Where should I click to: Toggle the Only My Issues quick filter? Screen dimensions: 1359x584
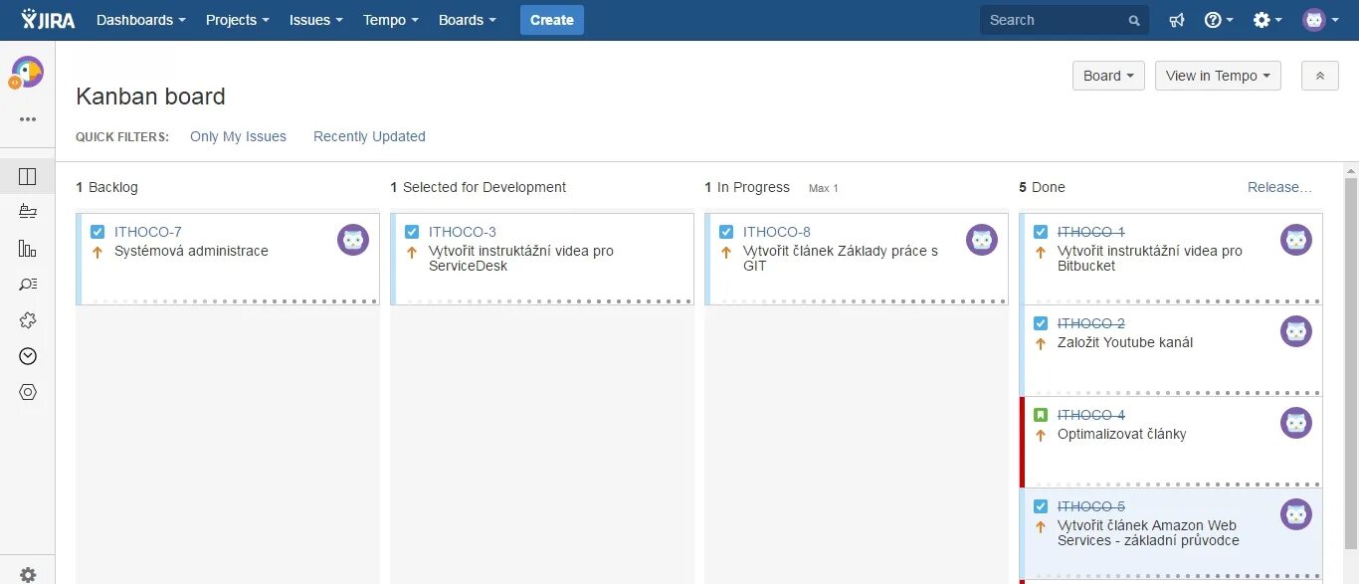238,136
